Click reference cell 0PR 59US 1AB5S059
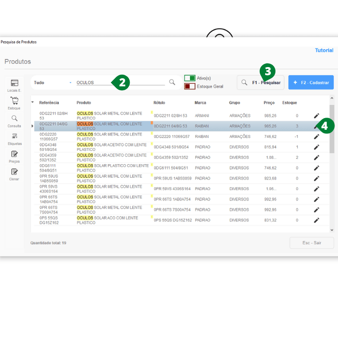The width and height of the screenshot is (338, 340). (x=49, y=178)
